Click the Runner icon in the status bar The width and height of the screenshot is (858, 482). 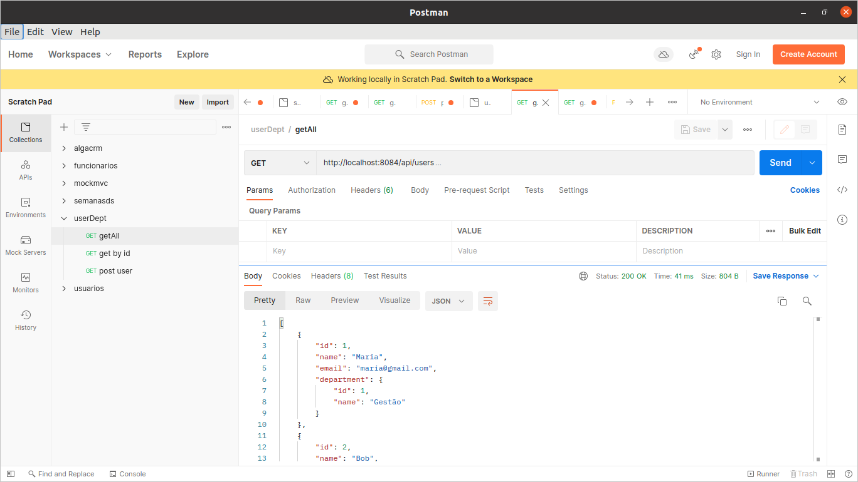click(763, 474)
